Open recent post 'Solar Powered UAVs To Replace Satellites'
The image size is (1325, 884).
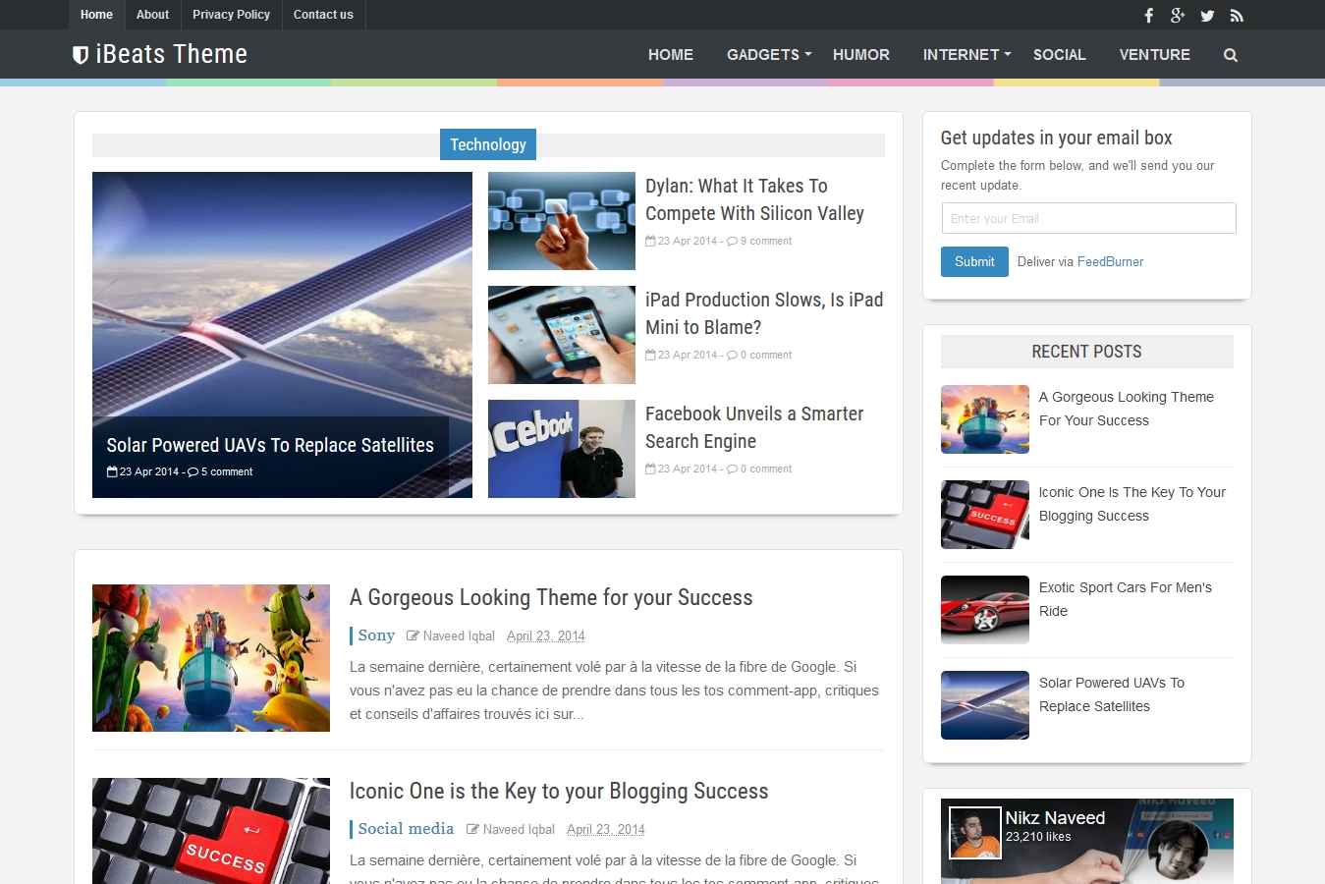click(x=1112, y=694)
